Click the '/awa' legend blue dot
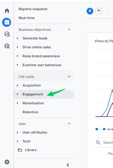This screenshot has width=113, height=168. pyautogui.click(x=104, y=129)
